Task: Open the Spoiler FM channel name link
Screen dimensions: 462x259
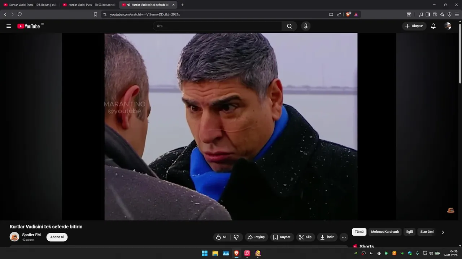Action: pos(31,235)
